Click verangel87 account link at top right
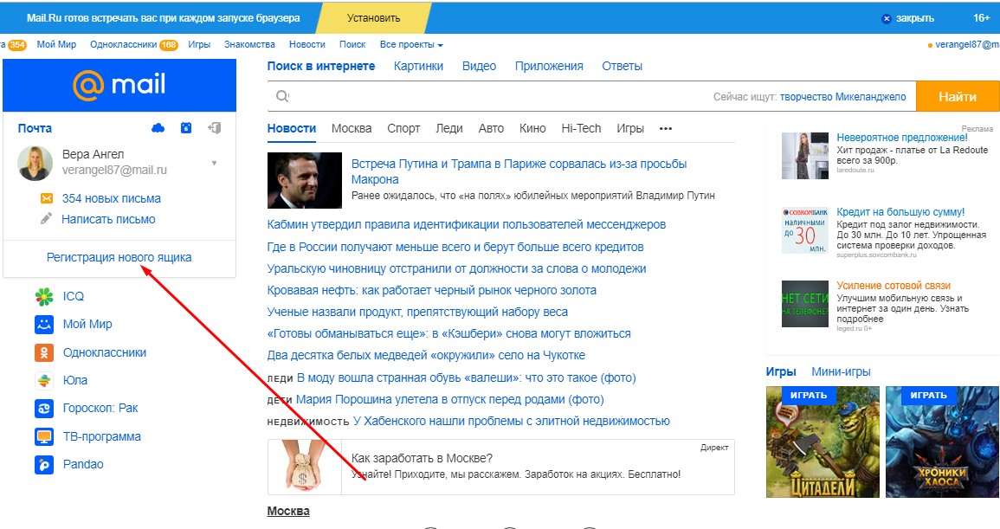Viewport: 1000px width, 529px height. [x=967, y=45]
